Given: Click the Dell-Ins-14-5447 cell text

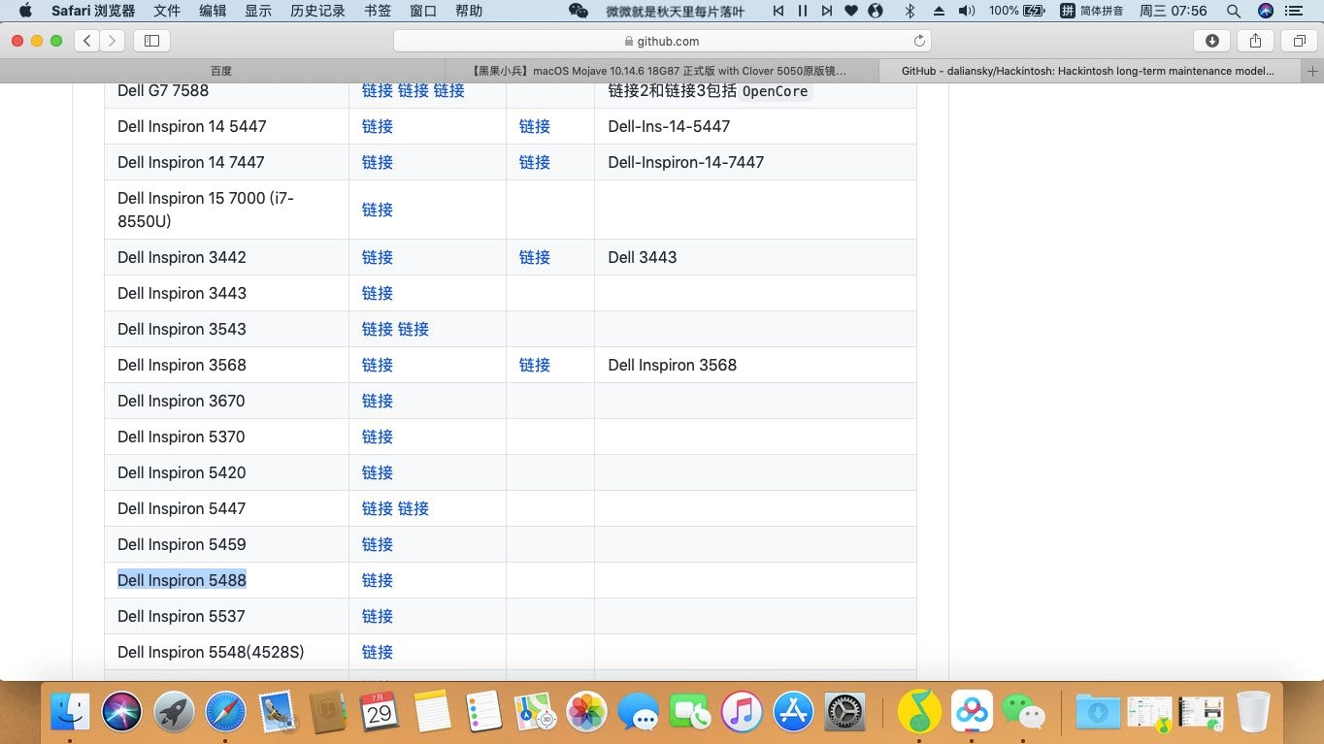Looking at the screenshot, I should point(669,126).
